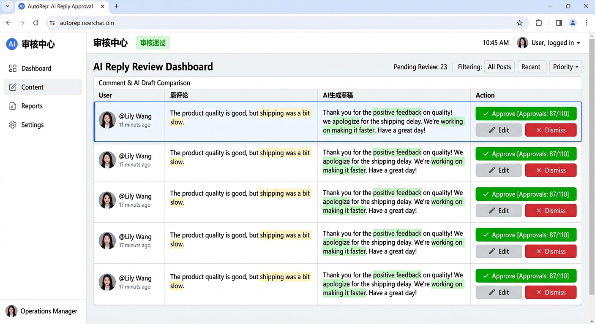Toggle the browser side panel icon
595x324 pixels.
coord(559,23)
